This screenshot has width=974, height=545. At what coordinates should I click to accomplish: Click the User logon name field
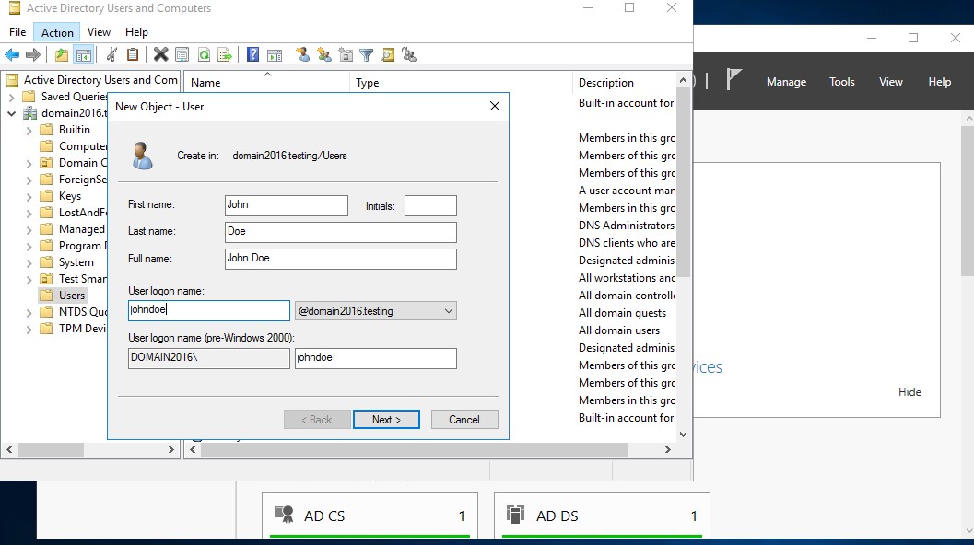tap(208, 310)
